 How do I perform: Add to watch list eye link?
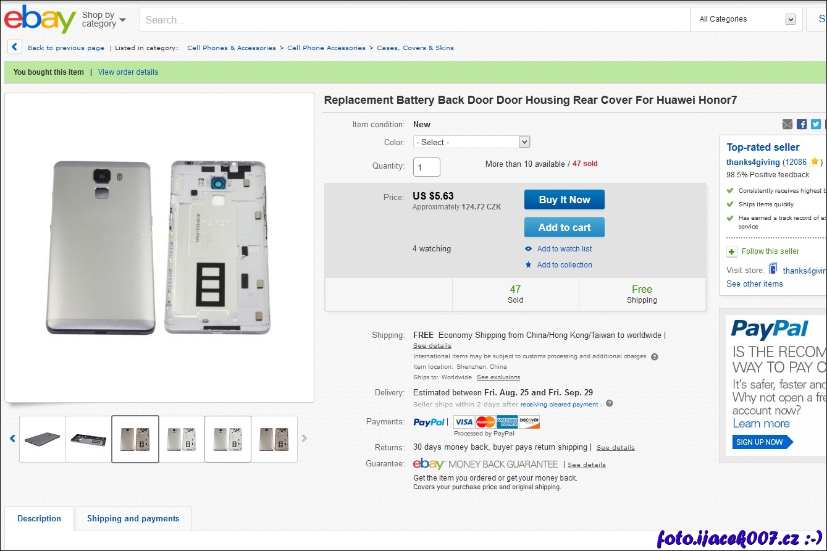click(564, 249)
